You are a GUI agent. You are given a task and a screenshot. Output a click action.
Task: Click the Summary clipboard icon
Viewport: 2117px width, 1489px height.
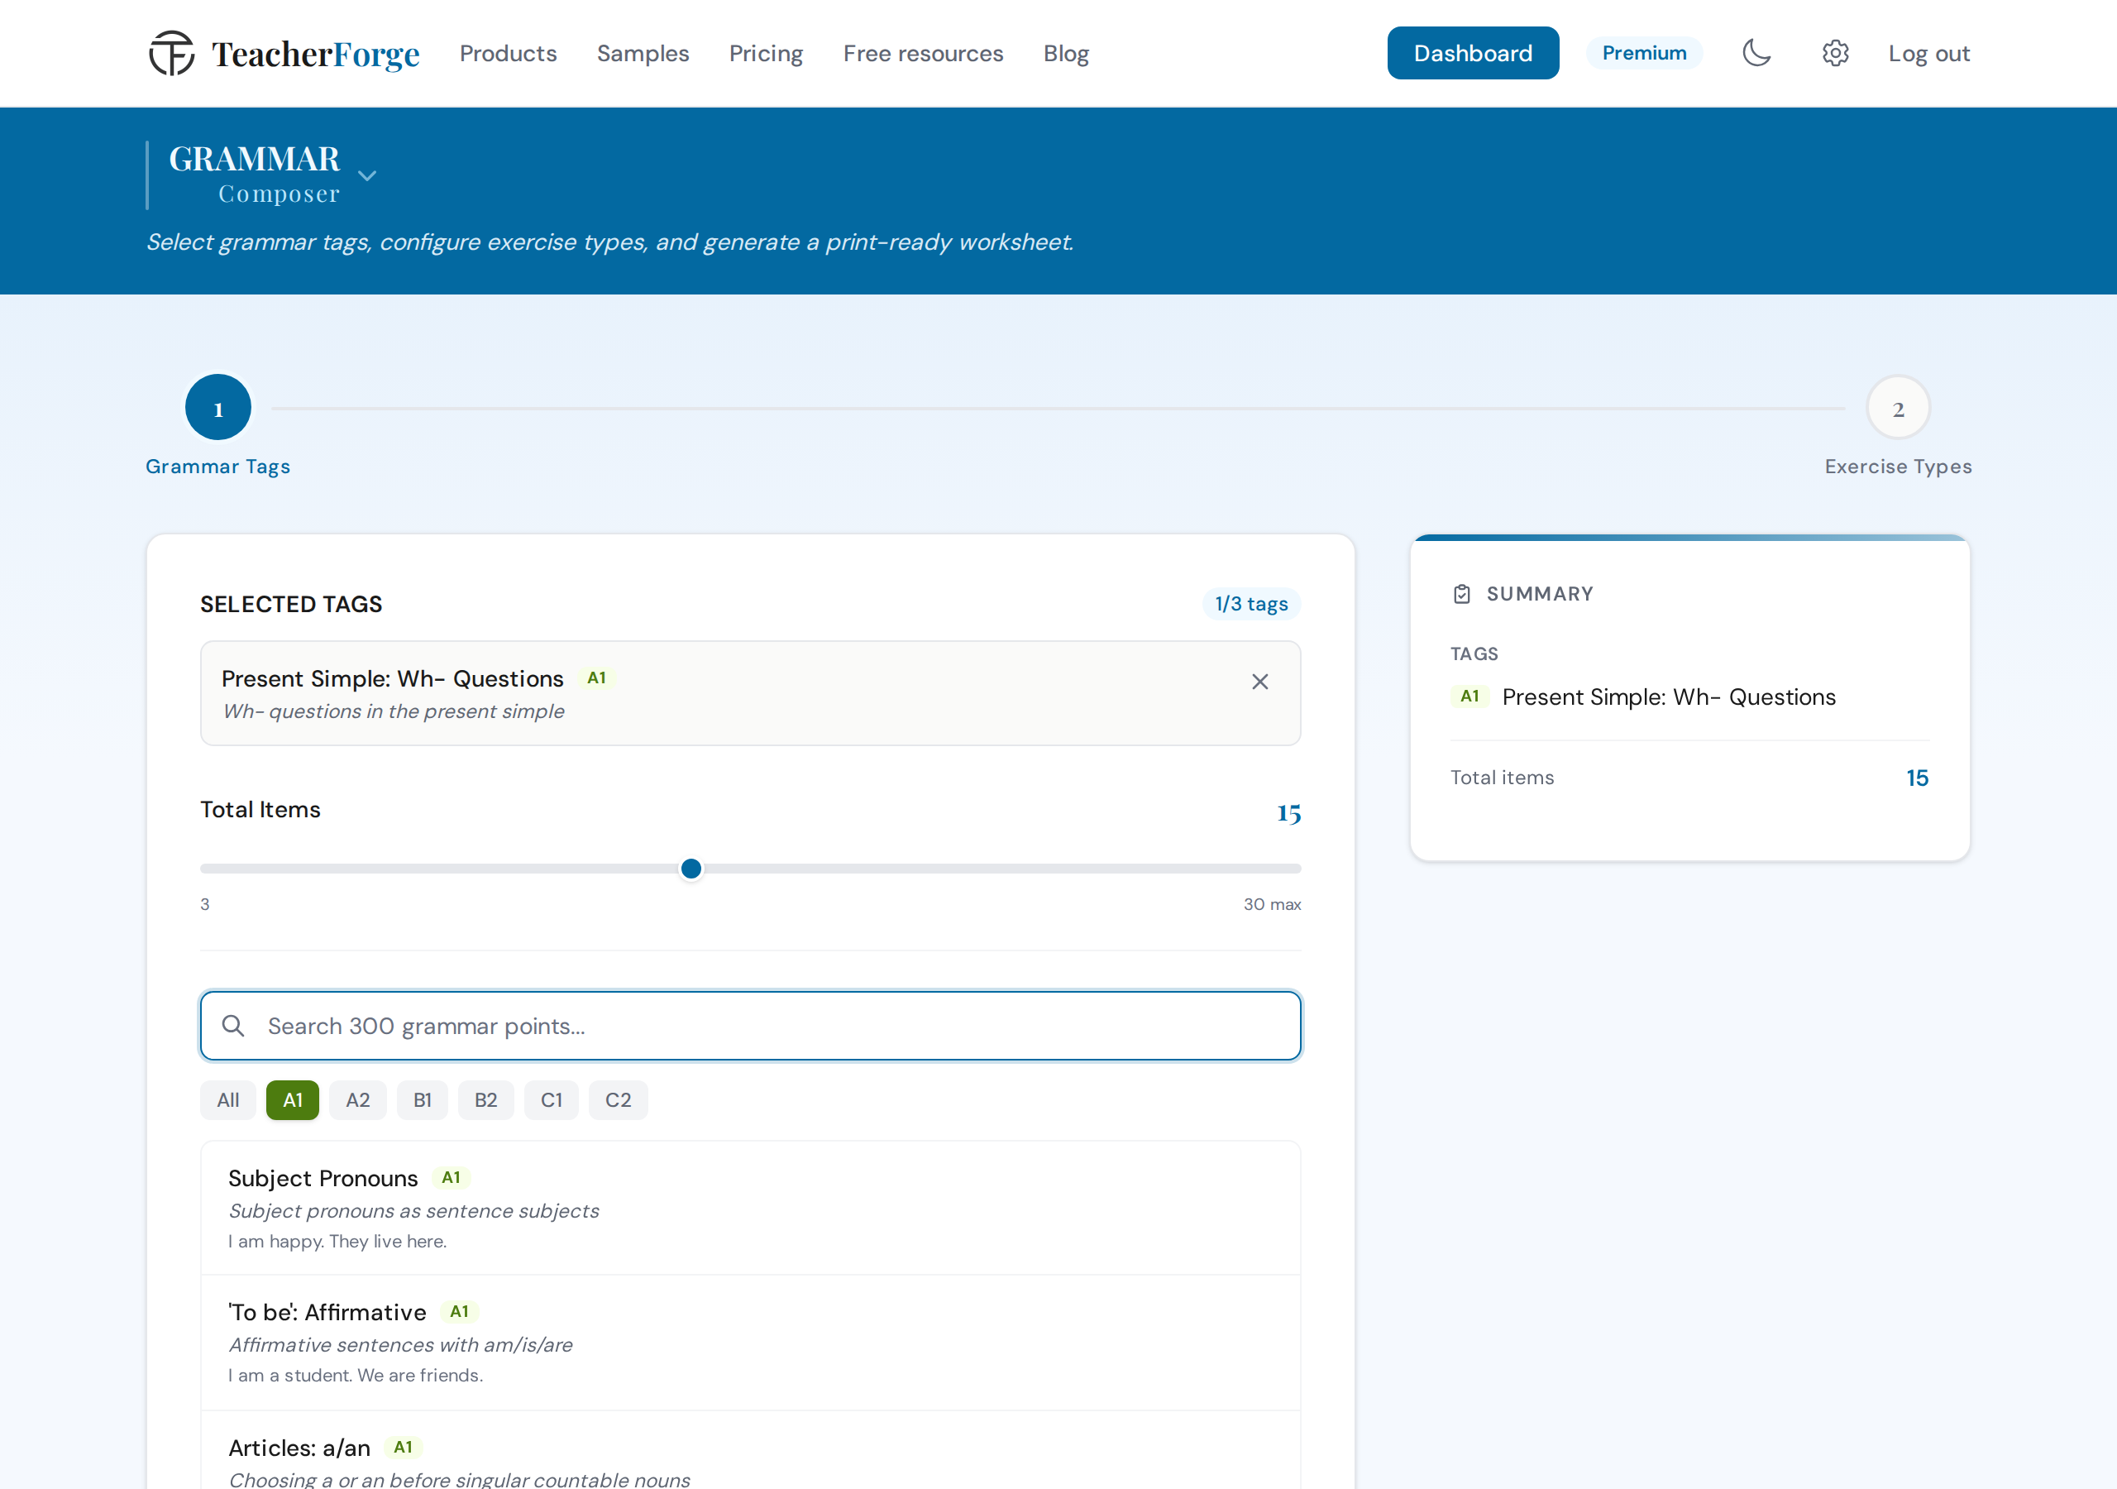1461,593
